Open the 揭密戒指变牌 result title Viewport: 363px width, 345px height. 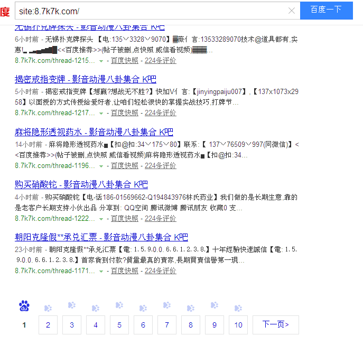pyautogui.click(x=86, y=79)
